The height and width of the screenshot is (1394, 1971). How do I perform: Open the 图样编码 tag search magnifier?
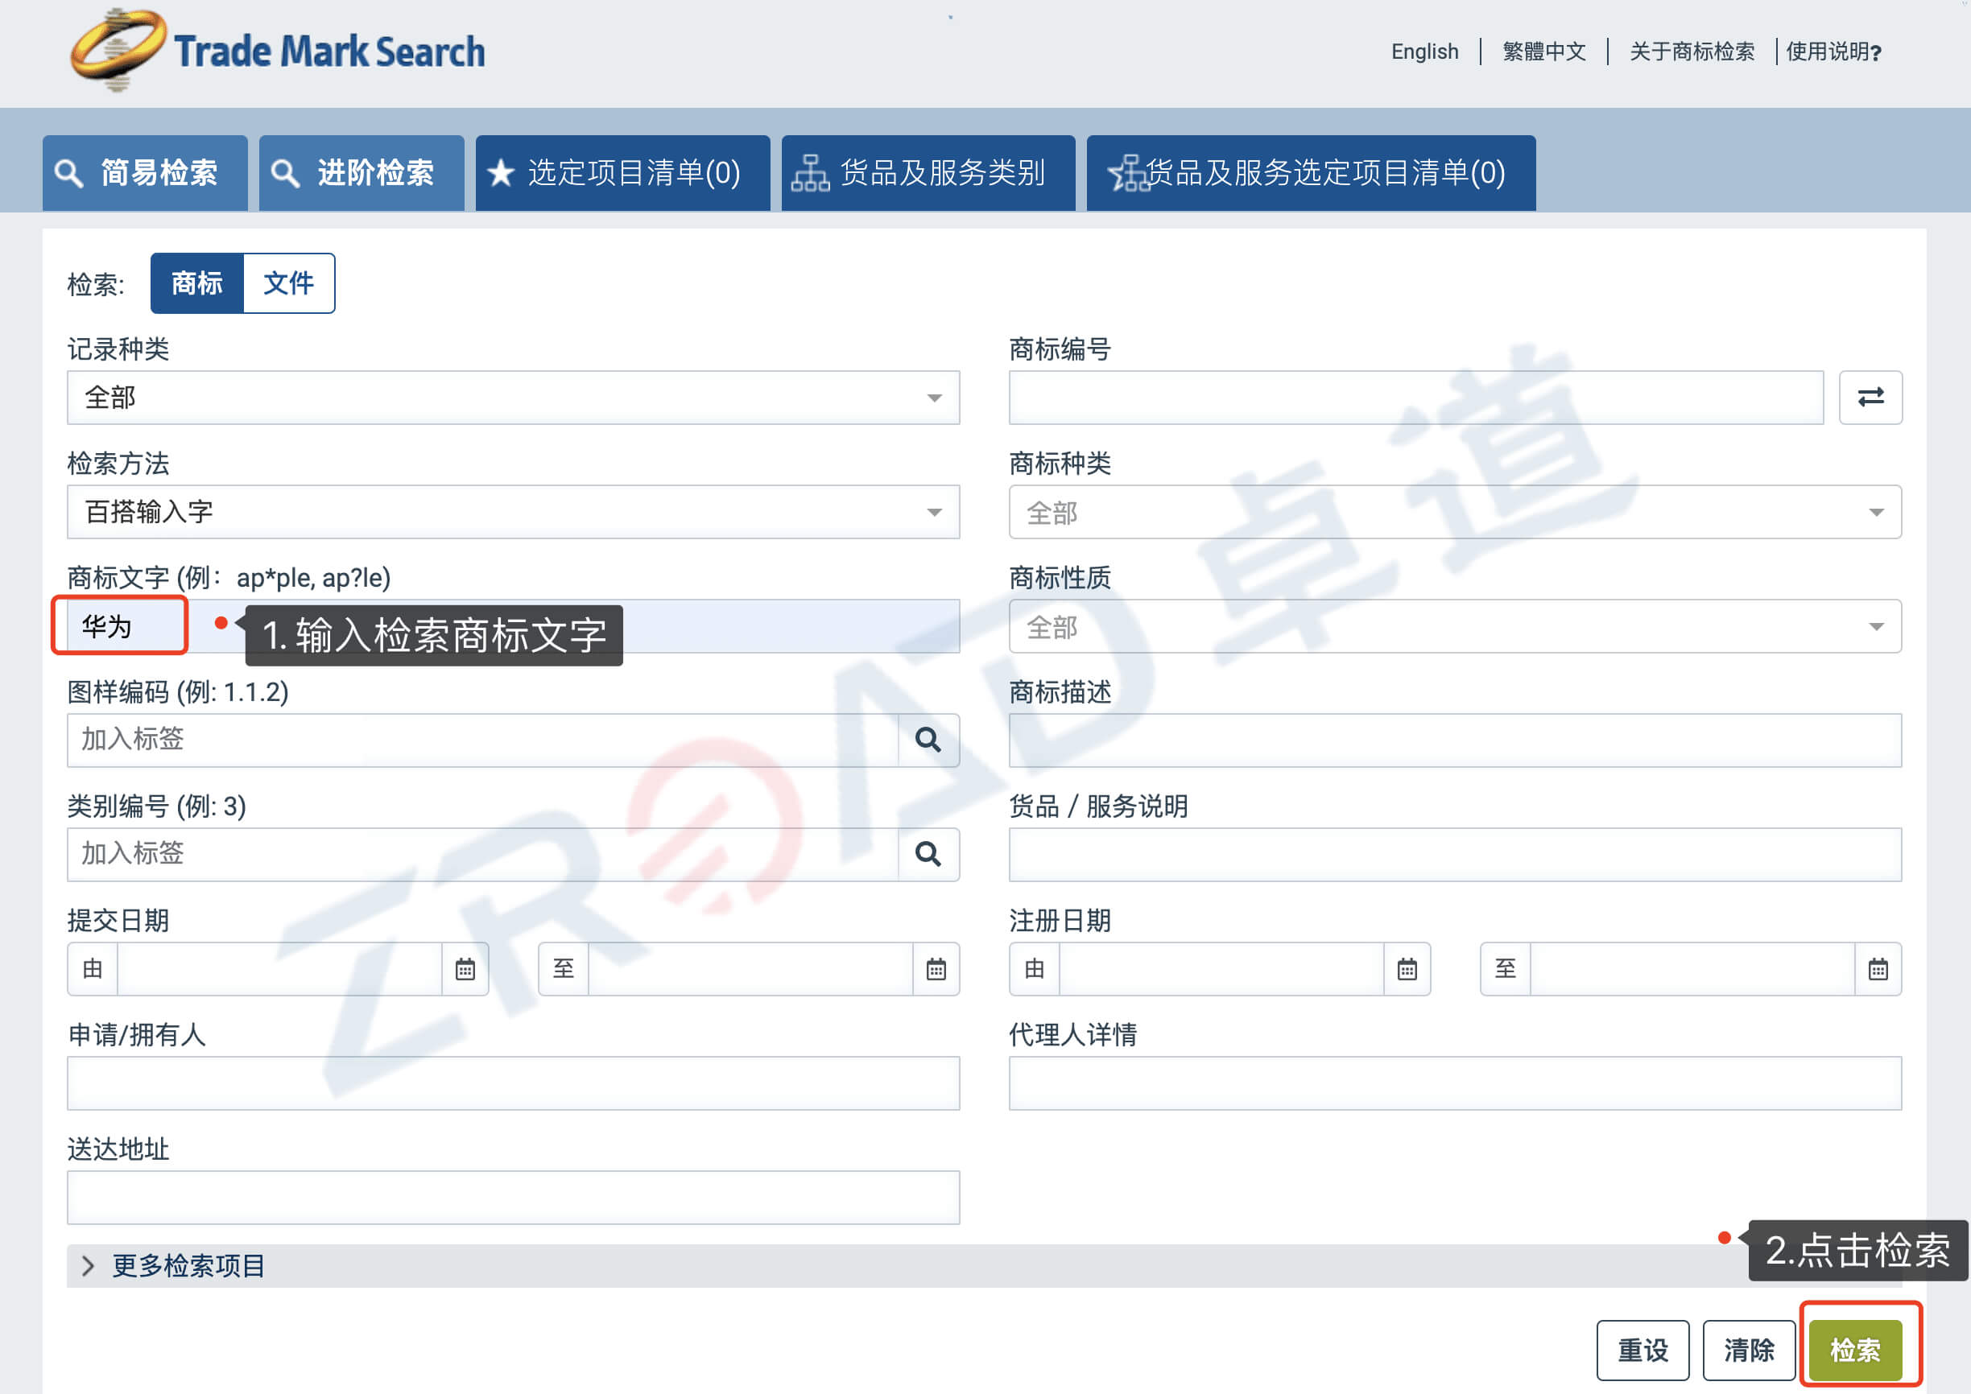tap(930, 740)
